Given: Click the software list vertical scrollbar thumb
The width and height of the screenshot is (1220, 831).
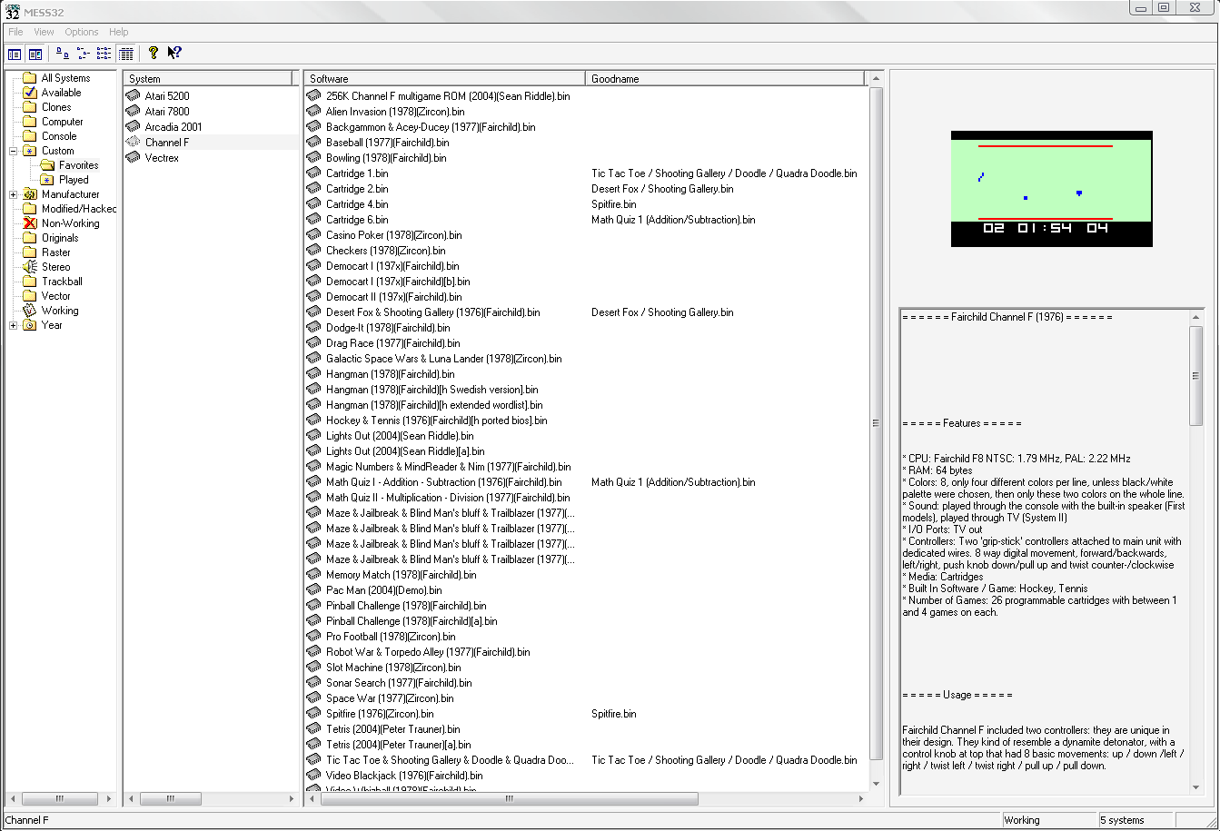Looking at the screenshot, I should coord(877,423).
